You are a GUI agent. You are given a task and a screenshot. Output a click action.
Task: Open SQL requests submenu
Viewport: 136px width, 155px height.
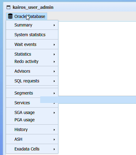(x=32, y=81)
